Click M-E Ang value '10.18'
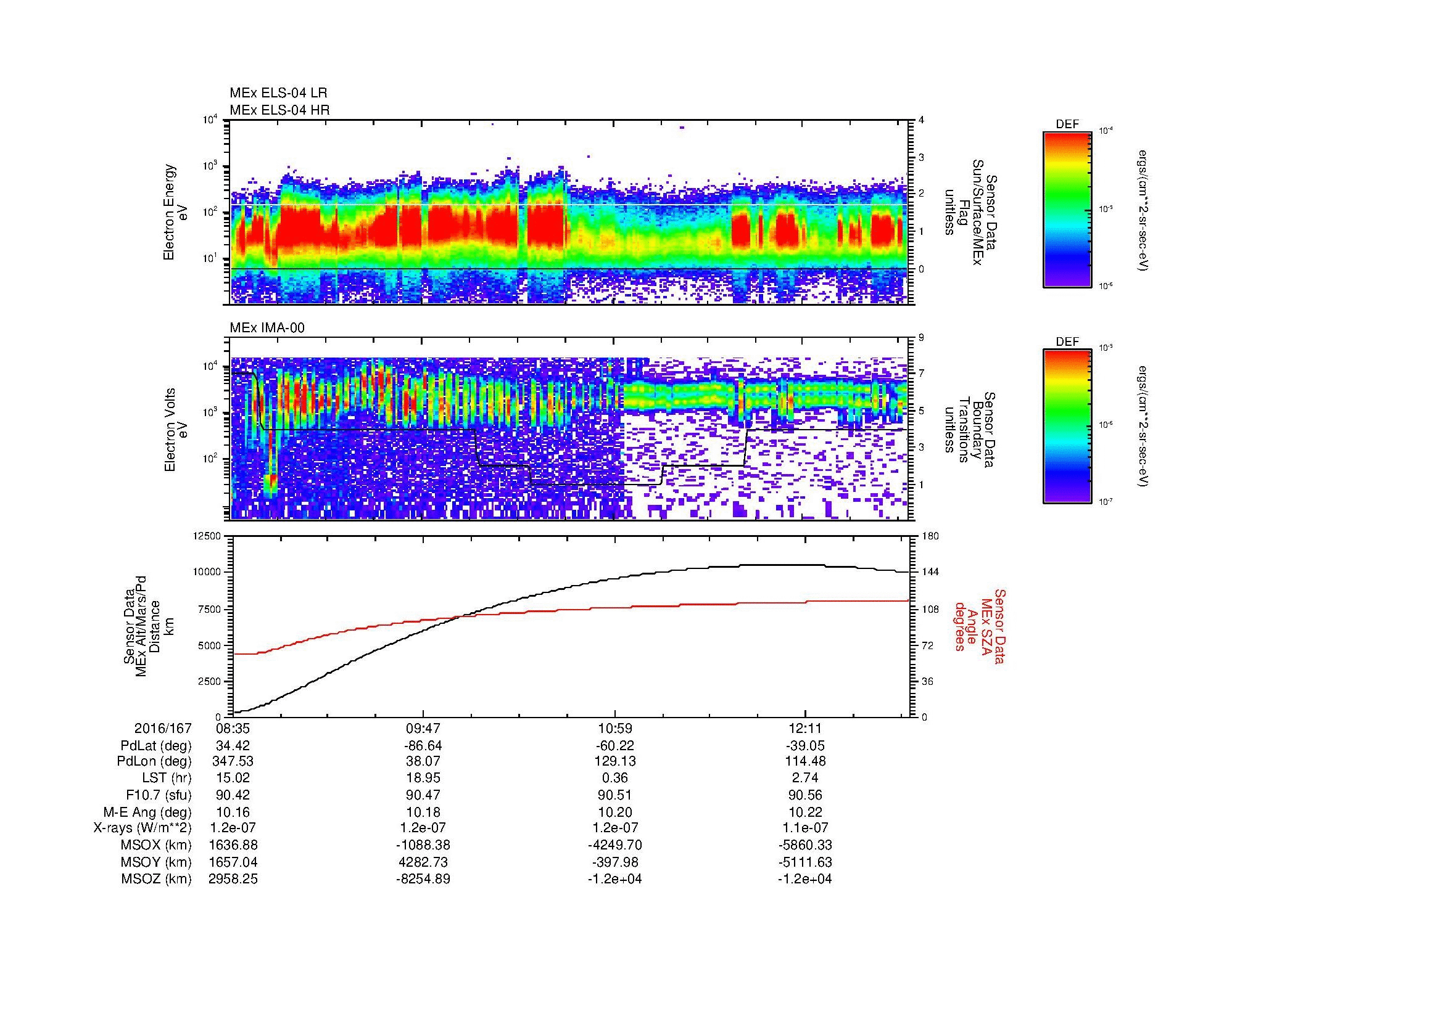1443x1019 pixels. coord(424,812)
